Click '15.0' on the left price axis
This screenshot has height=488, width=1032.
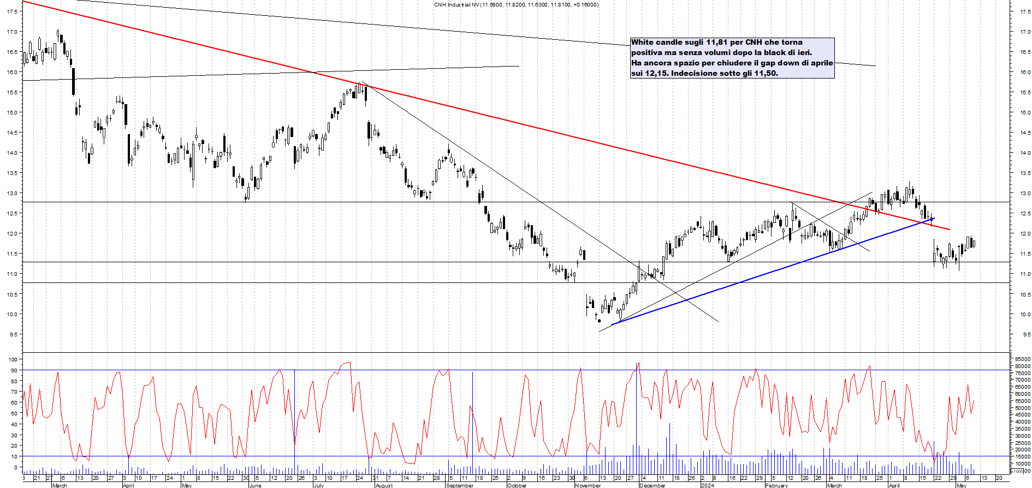(x=12, y=112)
